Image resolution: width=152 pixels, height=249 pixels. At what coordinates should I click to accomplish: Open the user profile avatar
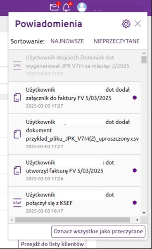82,7
